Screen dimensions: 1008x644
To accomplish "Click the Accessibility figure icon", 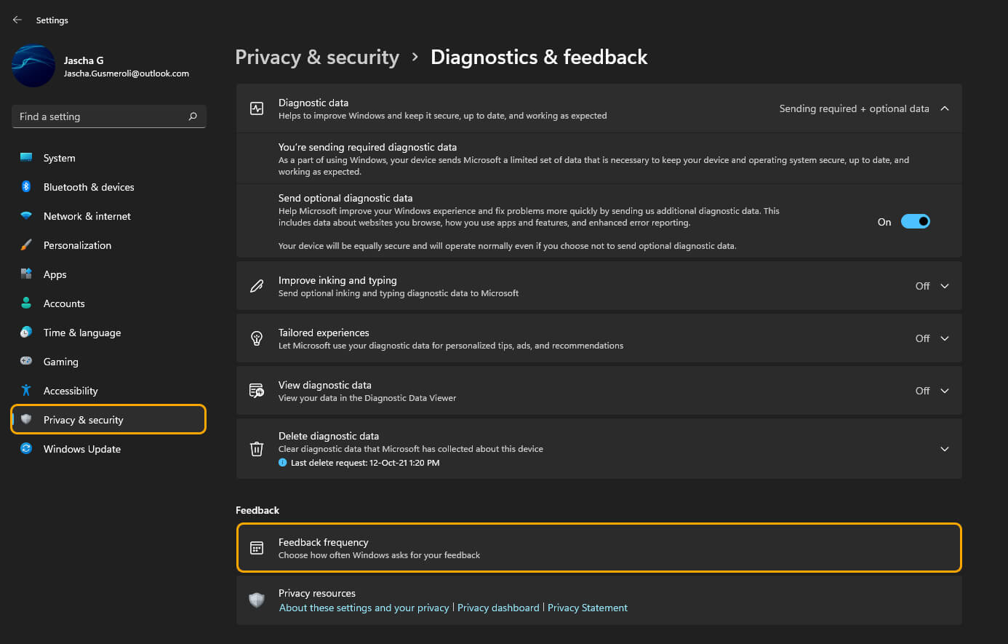I will click(x=26, y=390).
